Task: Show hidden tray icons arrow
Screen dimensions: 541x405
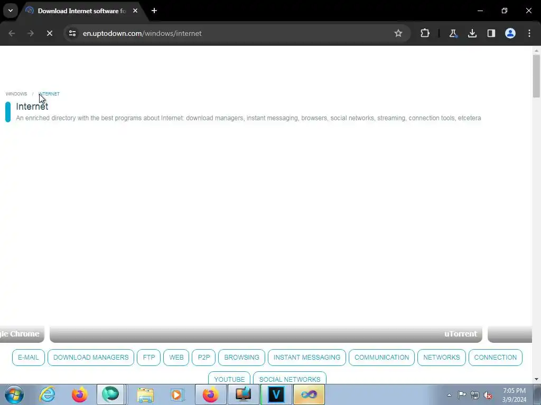Action: click(x=449, y=395)
